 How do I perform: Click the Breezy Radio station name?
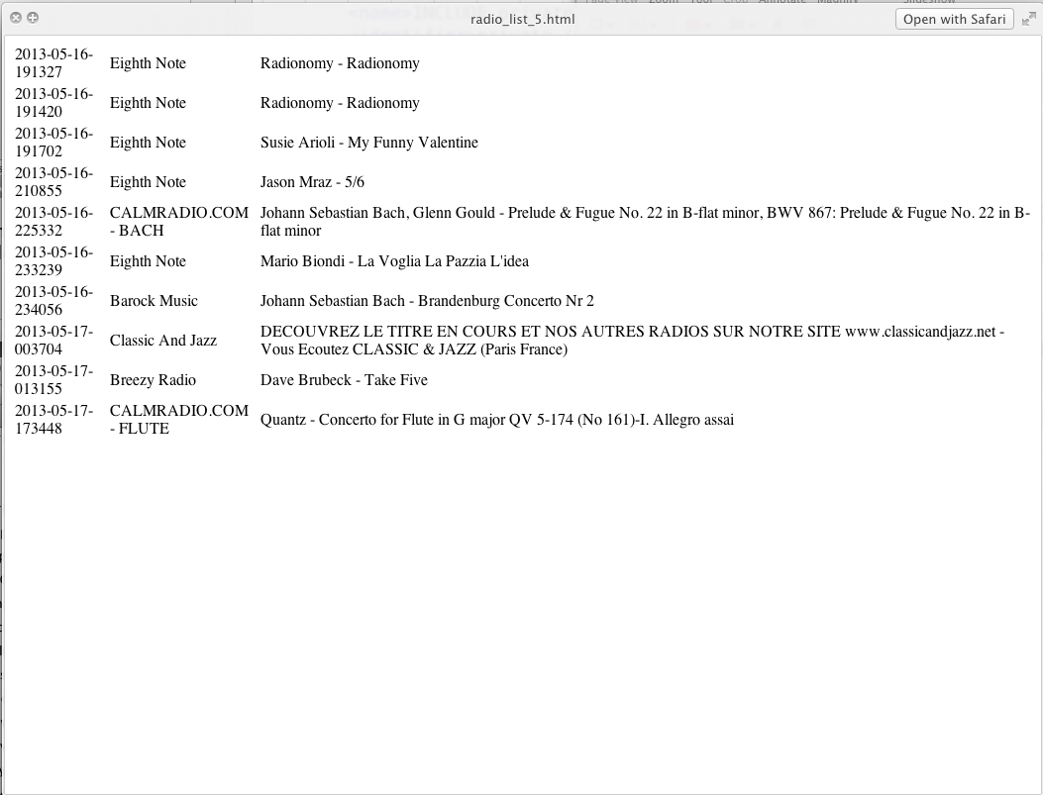153,380
